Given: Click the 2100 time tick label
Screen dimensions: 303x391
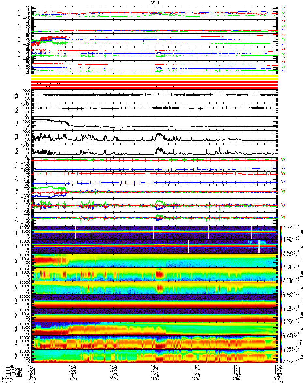Looking at the screenshot, I should coord(154,379).
